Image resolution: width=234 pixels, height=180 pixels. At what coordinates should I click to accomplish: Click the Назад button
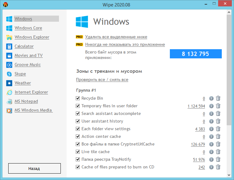click(35, 168)
